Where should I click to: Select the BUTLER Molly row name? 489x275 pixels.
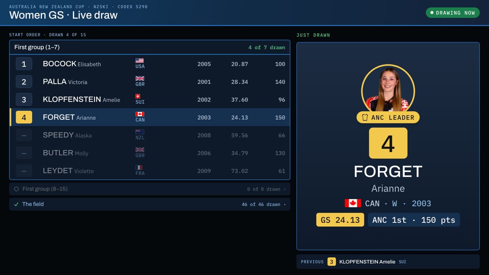coord(66,153)
